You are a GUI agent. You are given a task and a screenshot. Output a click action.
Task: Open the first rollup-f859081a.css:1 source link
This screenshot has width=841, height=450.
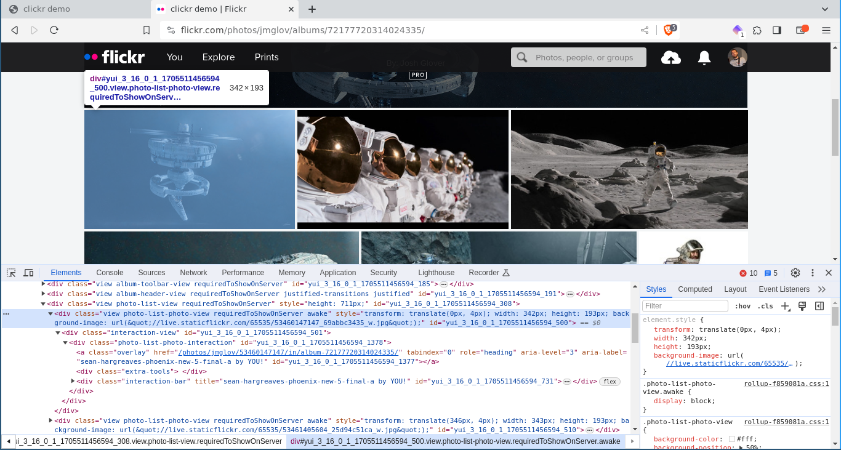(787, 384)
